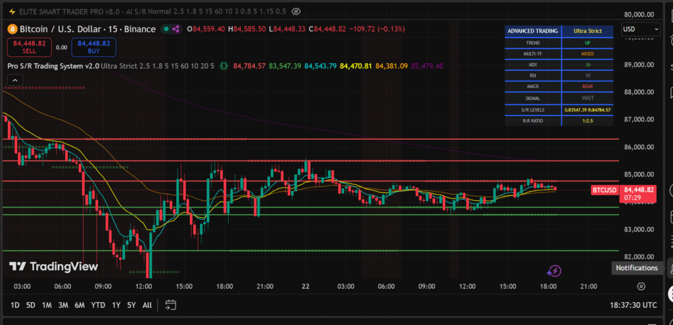Screen dimensions: 673x325
Task: Click the purple connected-nodes icon near symbol
Action: click(177, 29)
